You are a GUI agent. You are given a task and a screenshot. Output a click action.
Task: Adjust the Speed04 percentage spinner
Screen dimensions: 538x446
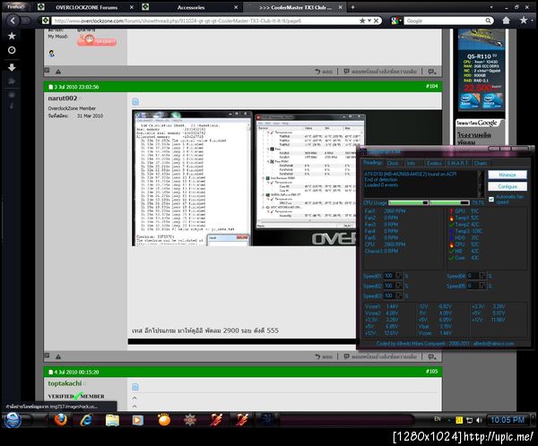(482, 276)
